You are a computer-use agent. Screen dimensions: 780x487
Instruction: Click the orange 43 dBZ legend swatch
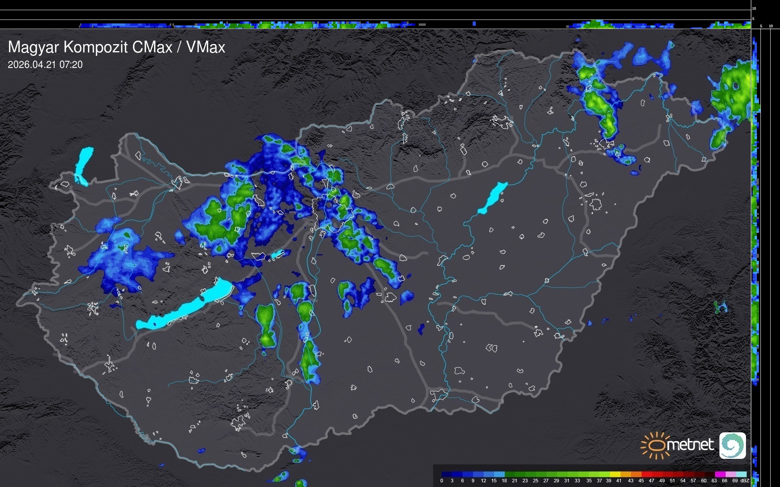(x=636, y=474)
